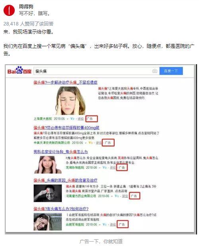Screen dimensions: 199x250
Task: Expand dropdown arrow beside 河南健方药业有限公司 date
Action: click(112, 196)
